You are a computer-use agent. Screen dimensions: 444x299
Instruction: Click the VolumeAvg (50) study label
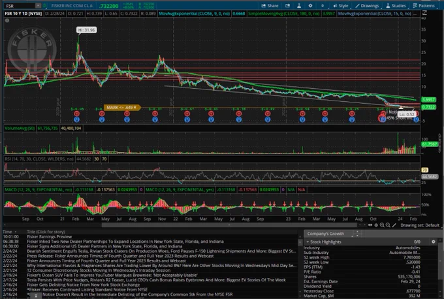pyautogui.click(x=20, y=128)
